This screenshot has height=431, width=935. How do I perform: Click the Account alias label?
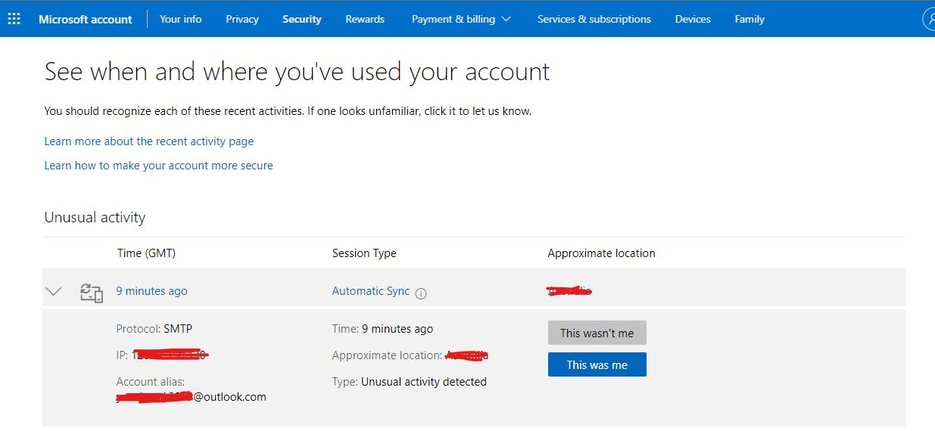[x=151, y=382]
